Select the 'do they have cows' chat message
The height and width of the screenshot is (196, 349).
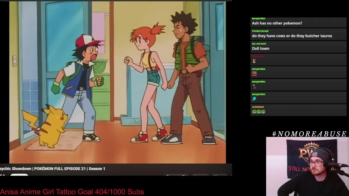pyautogui.click(x=292, y=36)
